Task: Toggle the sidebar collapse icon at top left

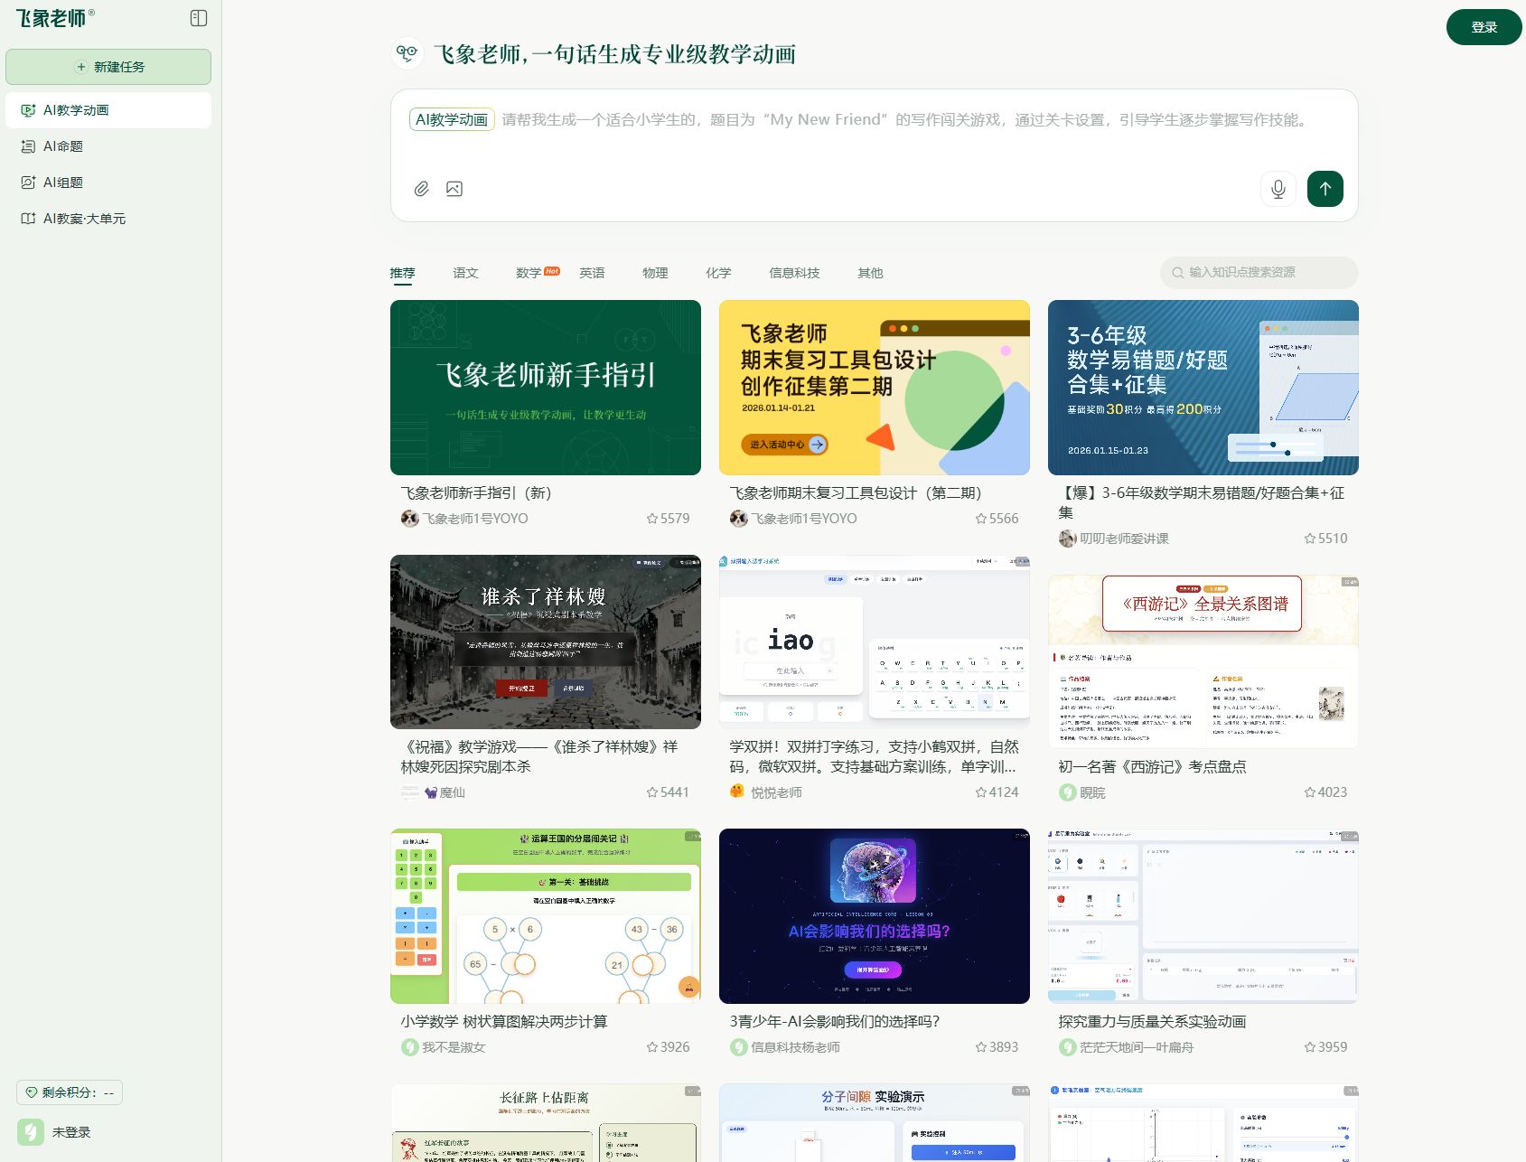Action: pos(199,17)
